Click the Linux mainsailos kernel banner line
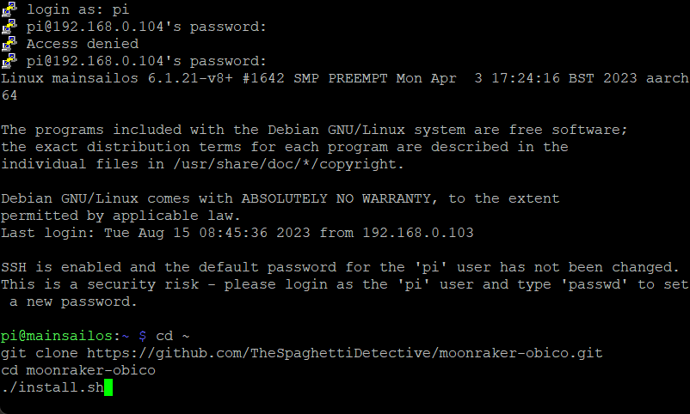The width and height of the screenshot is (690, 414). pyautogui.click(x=345, y=78)
